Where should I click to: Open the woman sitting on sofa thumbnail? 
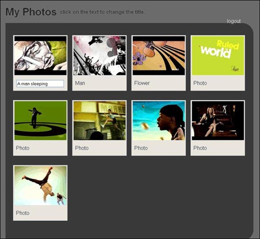pos(218,120)
